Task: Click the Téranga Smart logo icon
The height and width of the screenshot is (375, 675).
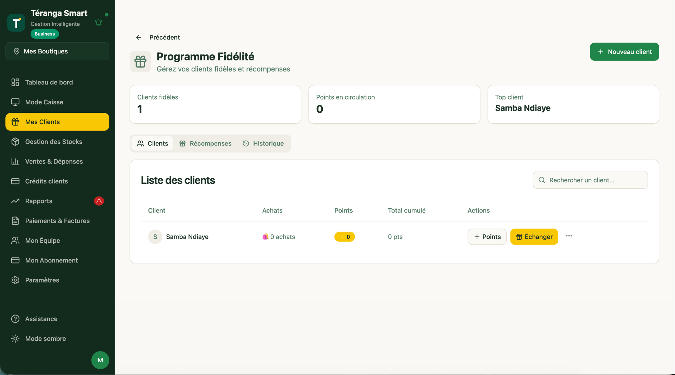Action: (x=16, y=23)
